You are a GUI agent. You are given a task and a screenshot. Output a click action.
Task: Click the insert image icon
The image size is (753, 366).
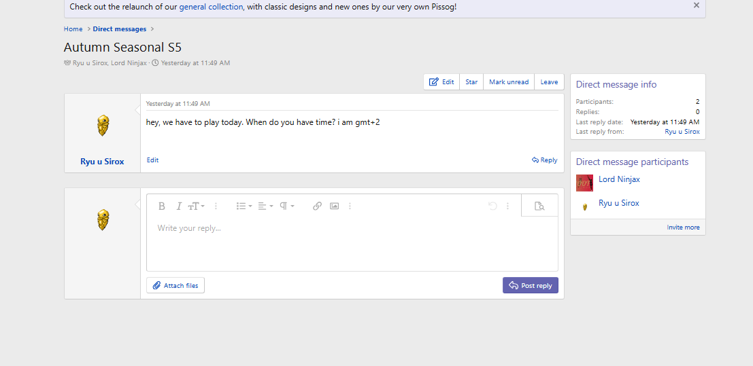click(x=334, y=206)
